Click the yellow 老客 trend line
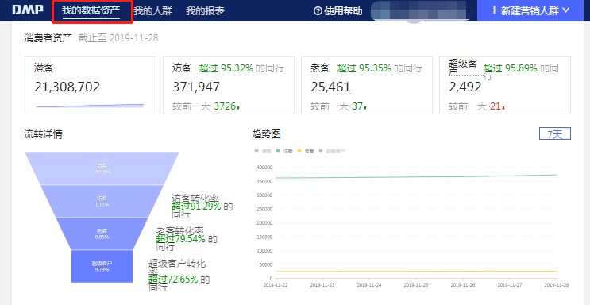 (x=415, y=271)
